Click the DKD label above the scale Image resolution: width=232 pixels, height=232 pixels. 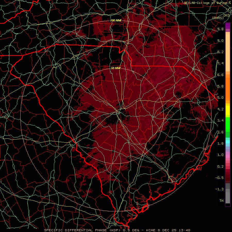tap(226, 15)
